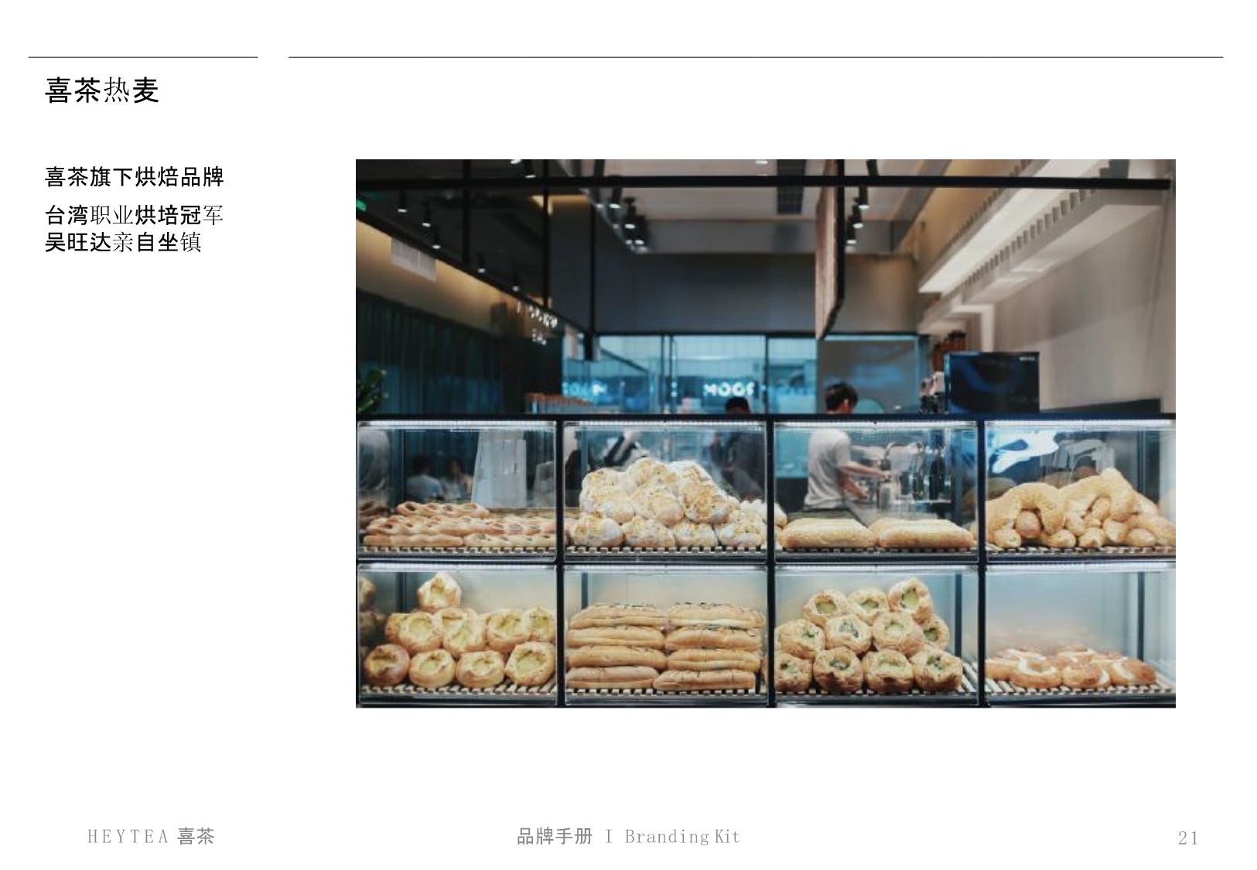Select the page number 21

point(1188,838)
